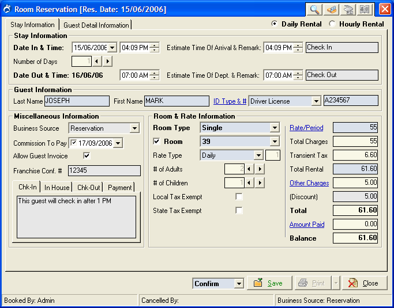
Task: Decrease number of children with left arrow
Action: tap(249, 183)
